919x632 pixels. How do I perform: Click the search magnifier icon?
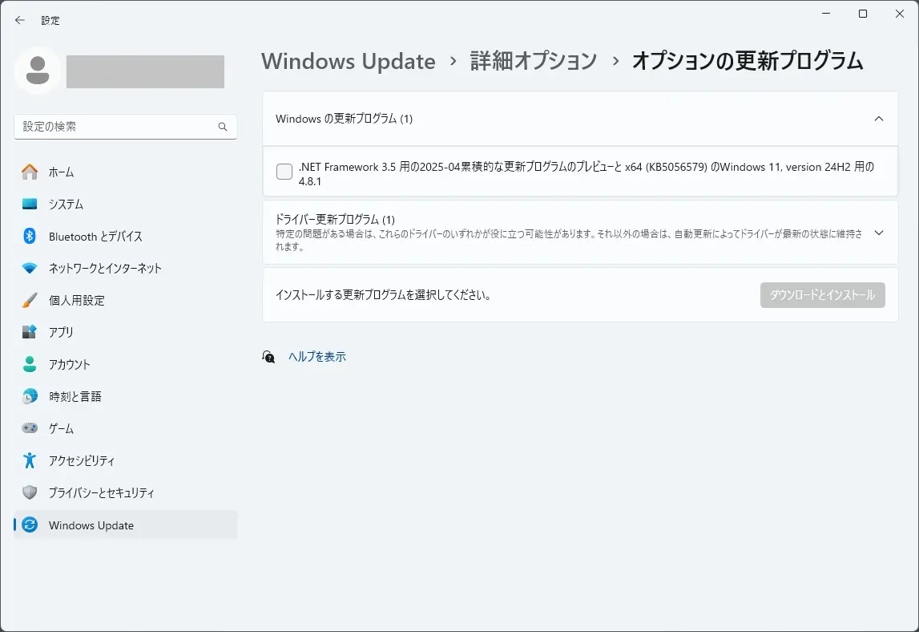pos(223,127)
